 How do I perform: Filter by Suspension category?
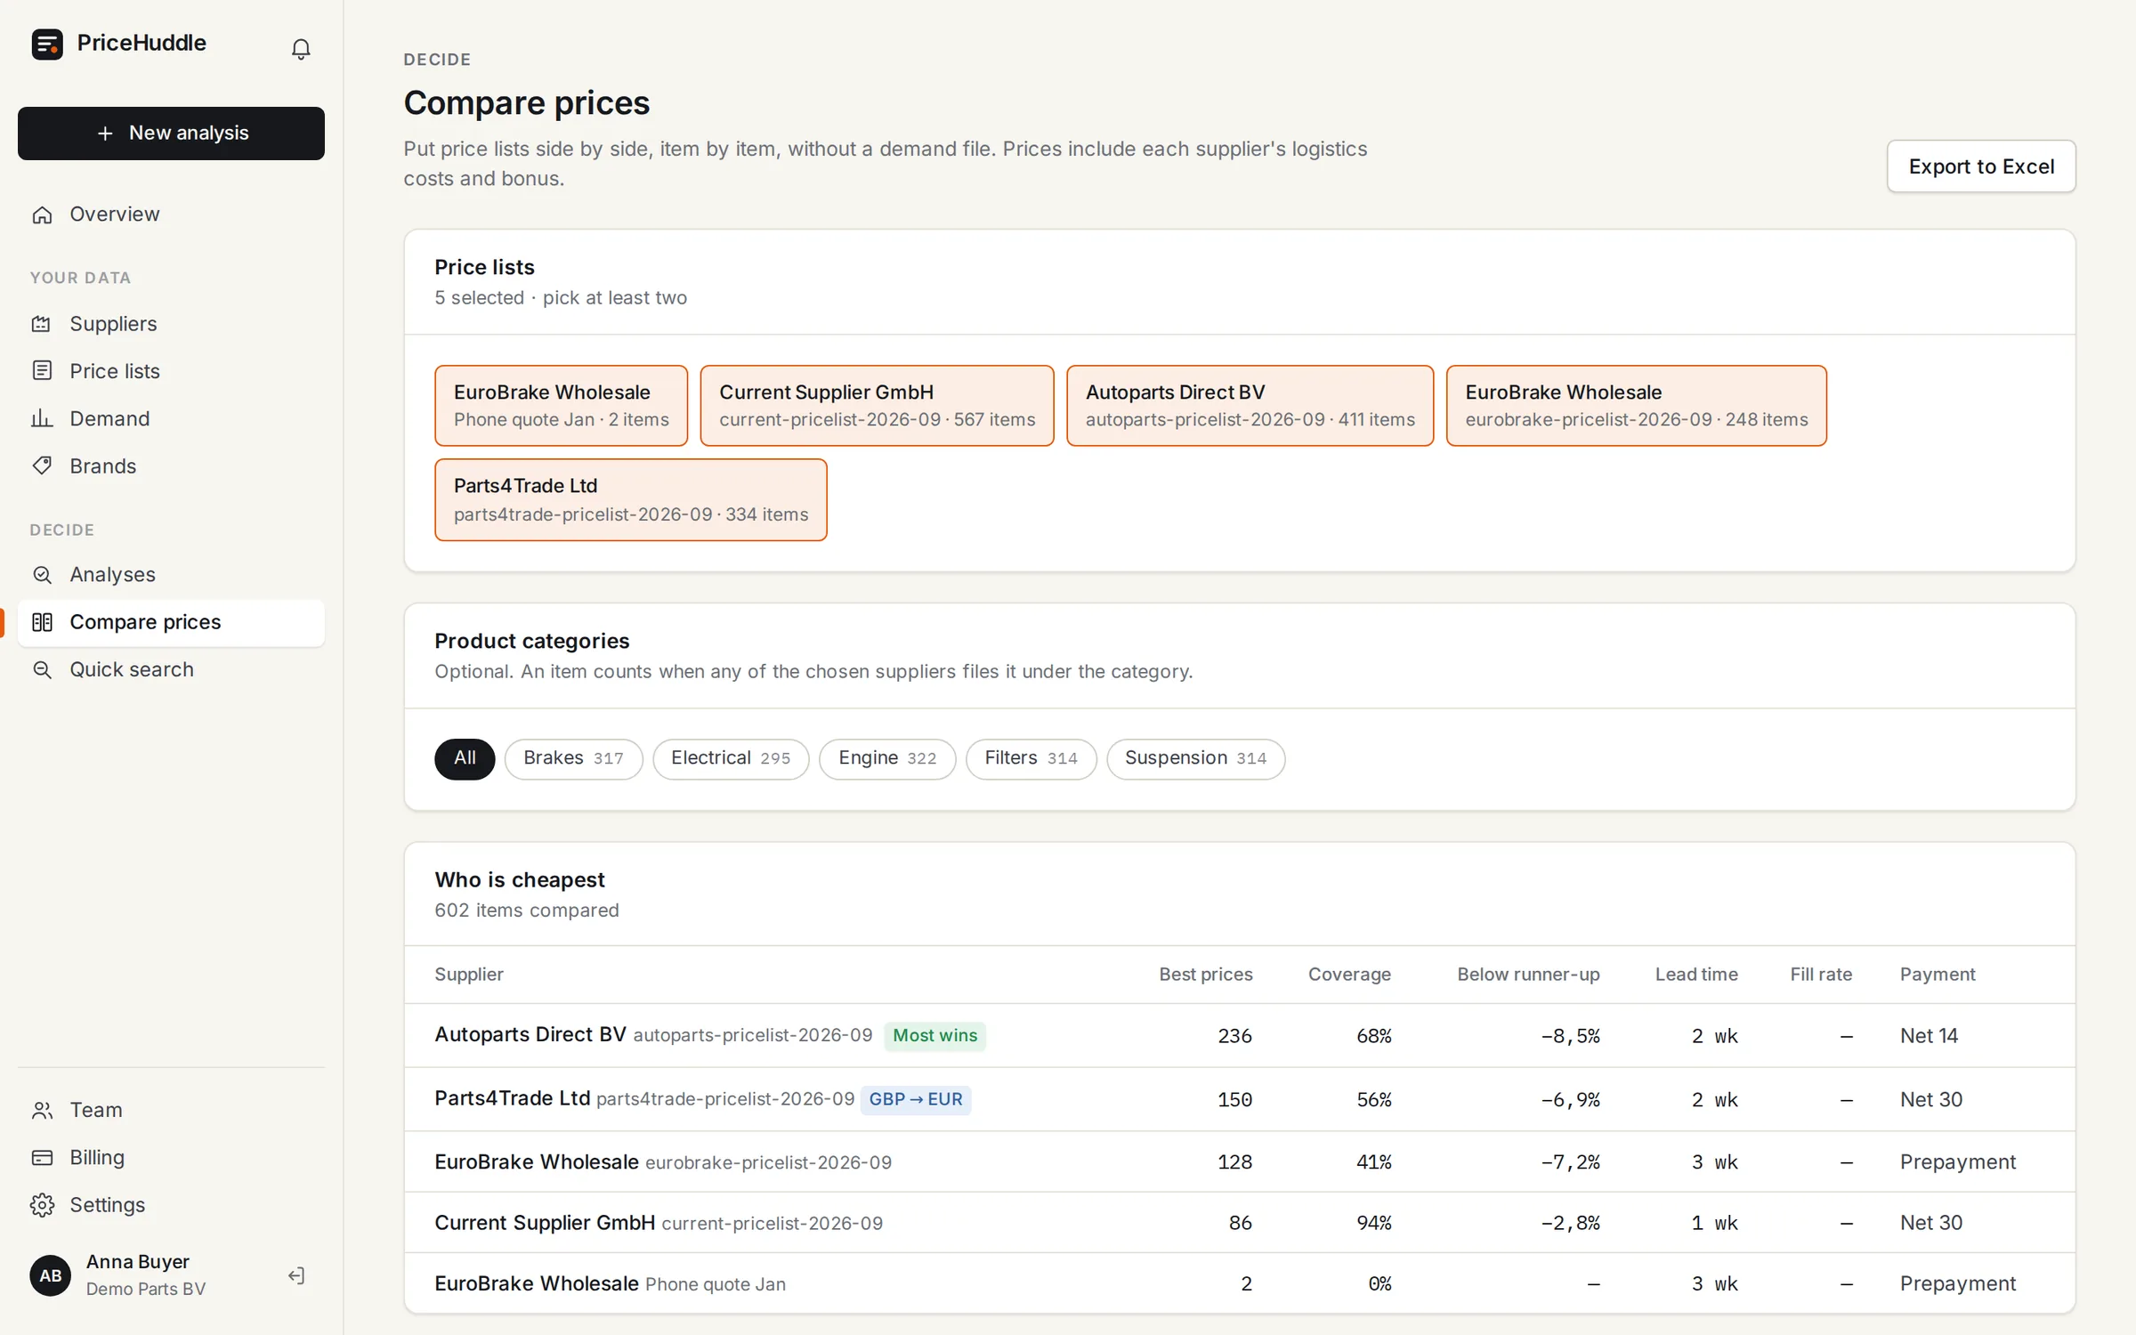pos(1195,758)
